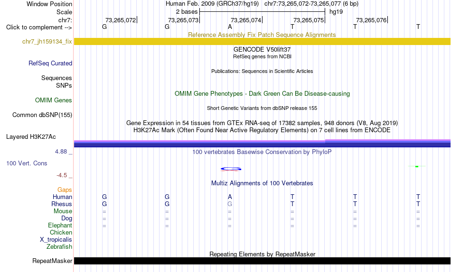
Task: Click the Mouse species row label
Action: tap(63, 211)
